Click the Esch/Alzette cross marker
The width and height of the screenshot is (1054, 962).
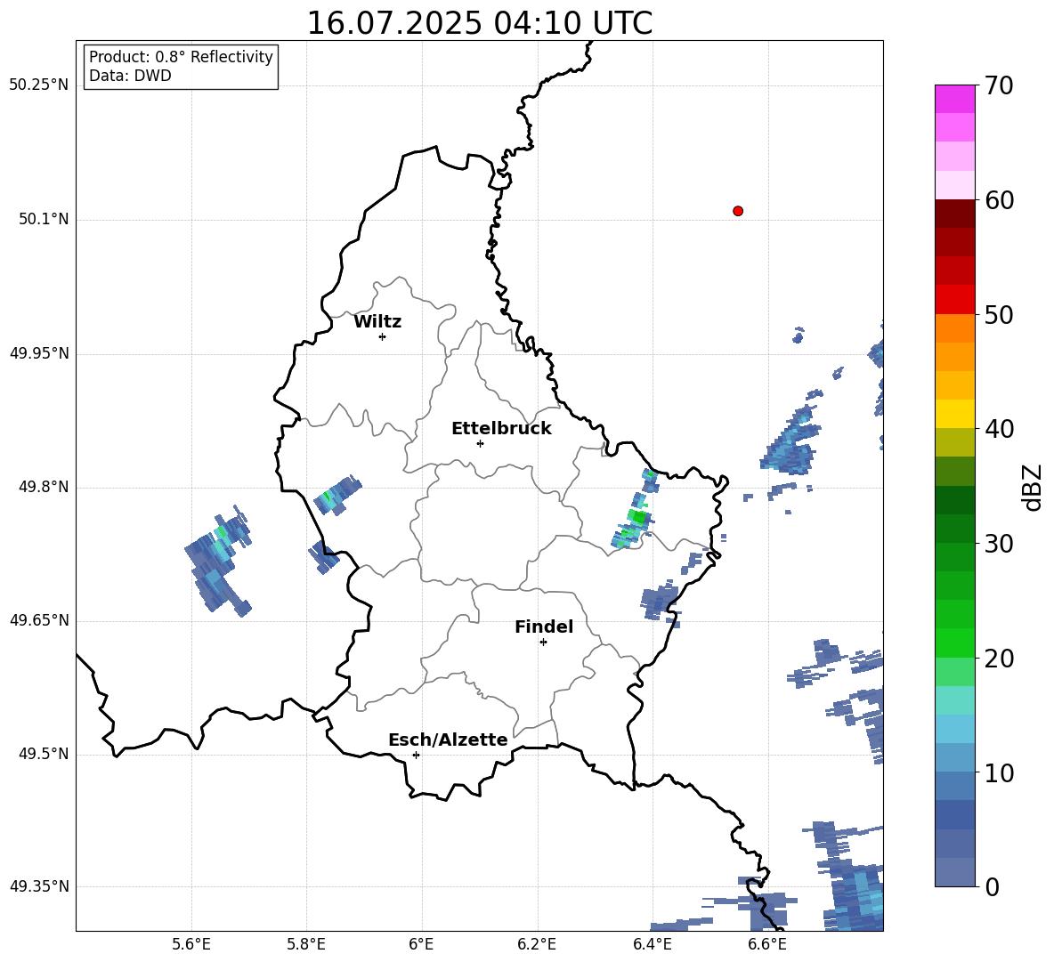pos(416,755)
